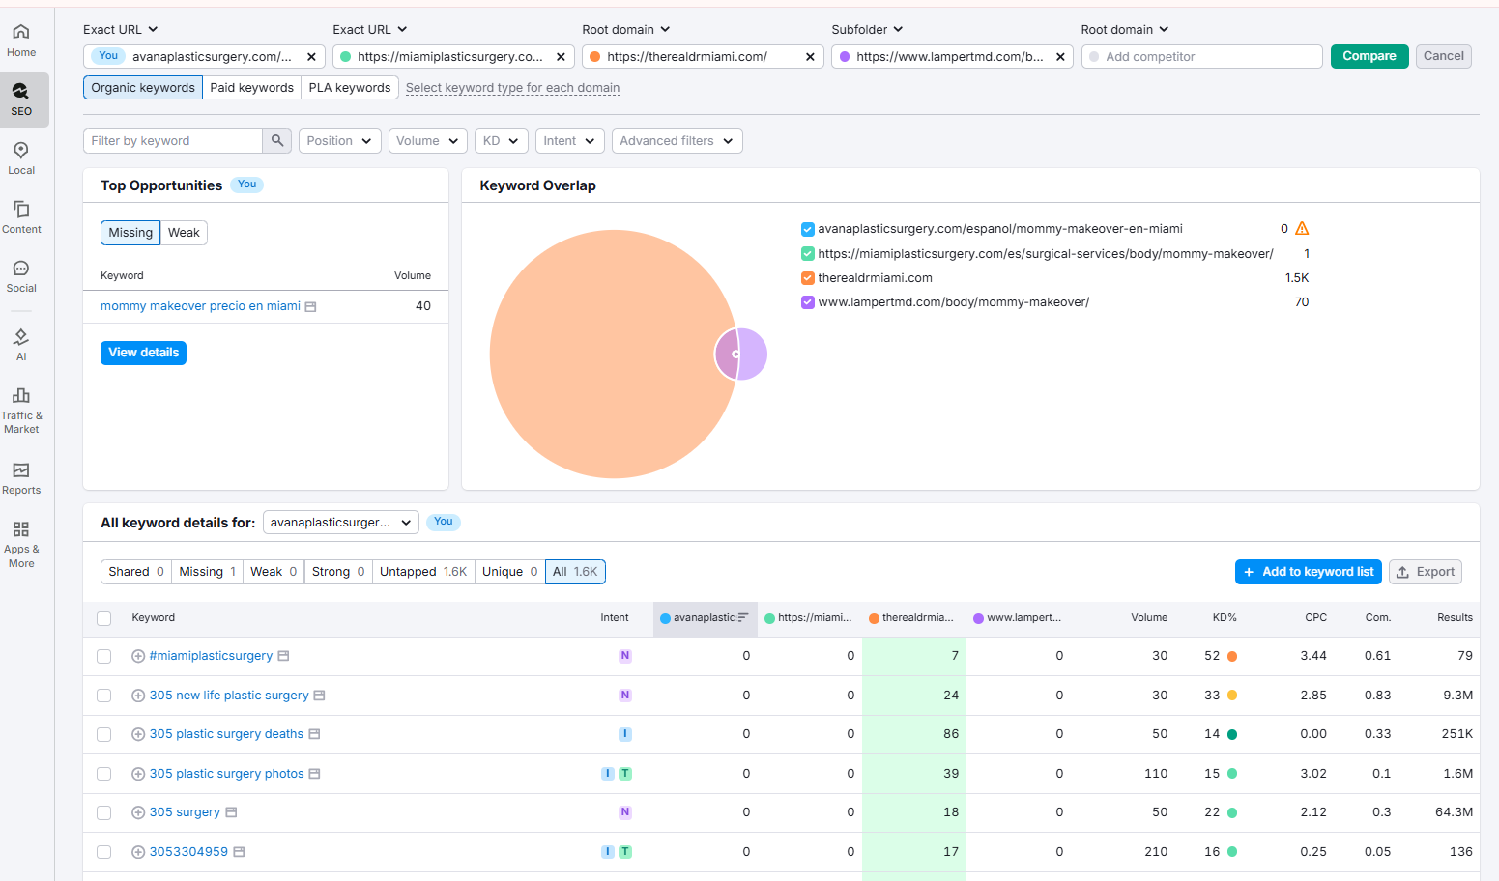Viewport: 1499px width, 881px height.
Task: View SERP icon next to #miamiplasticsurgery
Action: (x=283, y=656)
